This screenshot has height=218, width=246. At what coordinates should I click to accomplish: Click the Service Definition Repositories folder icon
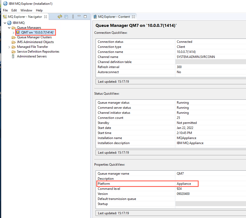coord(14,52)
